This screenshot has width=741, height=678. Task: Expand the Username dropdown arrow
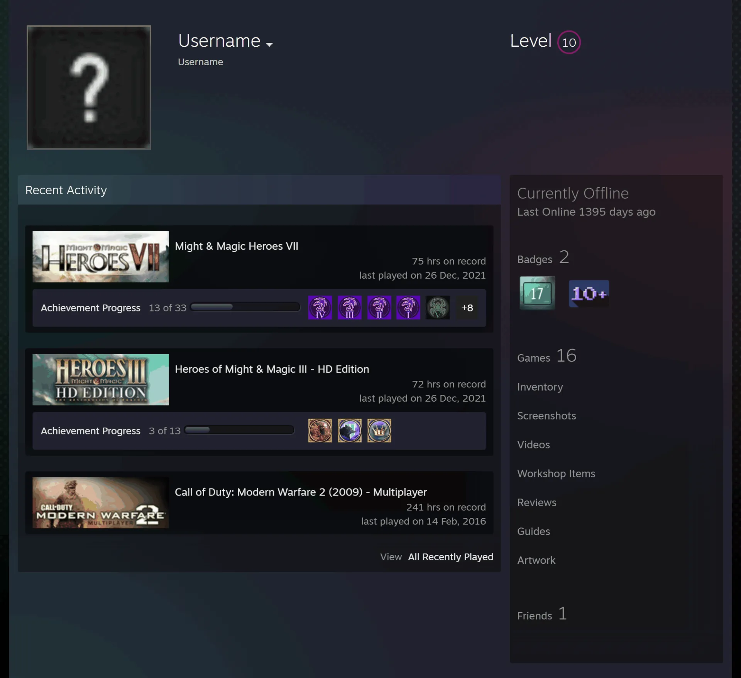click(x=269, y=44)
